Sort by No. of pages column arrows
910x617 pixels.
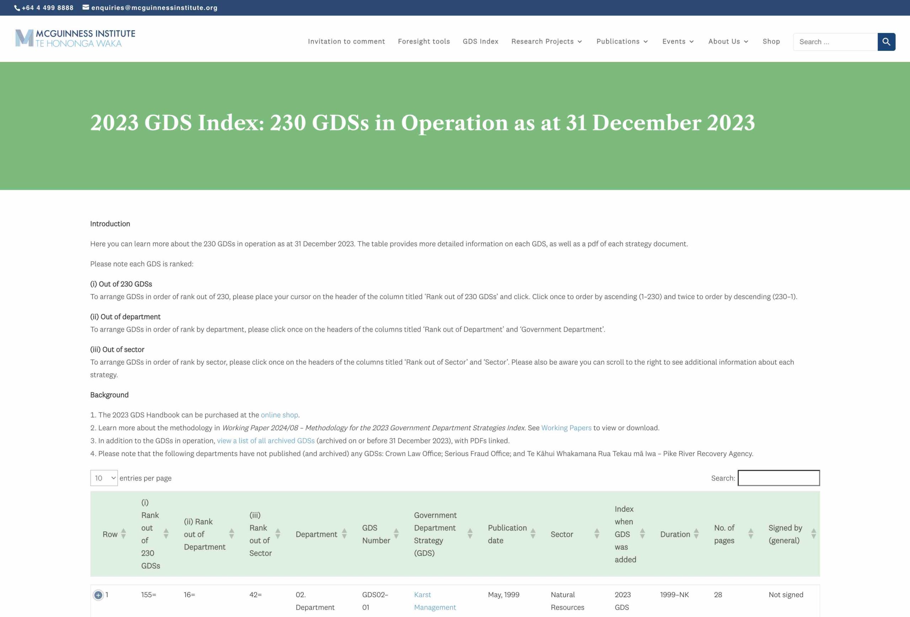point(751,534)
